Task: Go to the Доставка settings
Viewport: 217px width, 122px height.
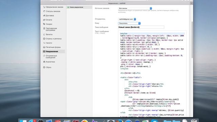Action: (x=48, y=16)
